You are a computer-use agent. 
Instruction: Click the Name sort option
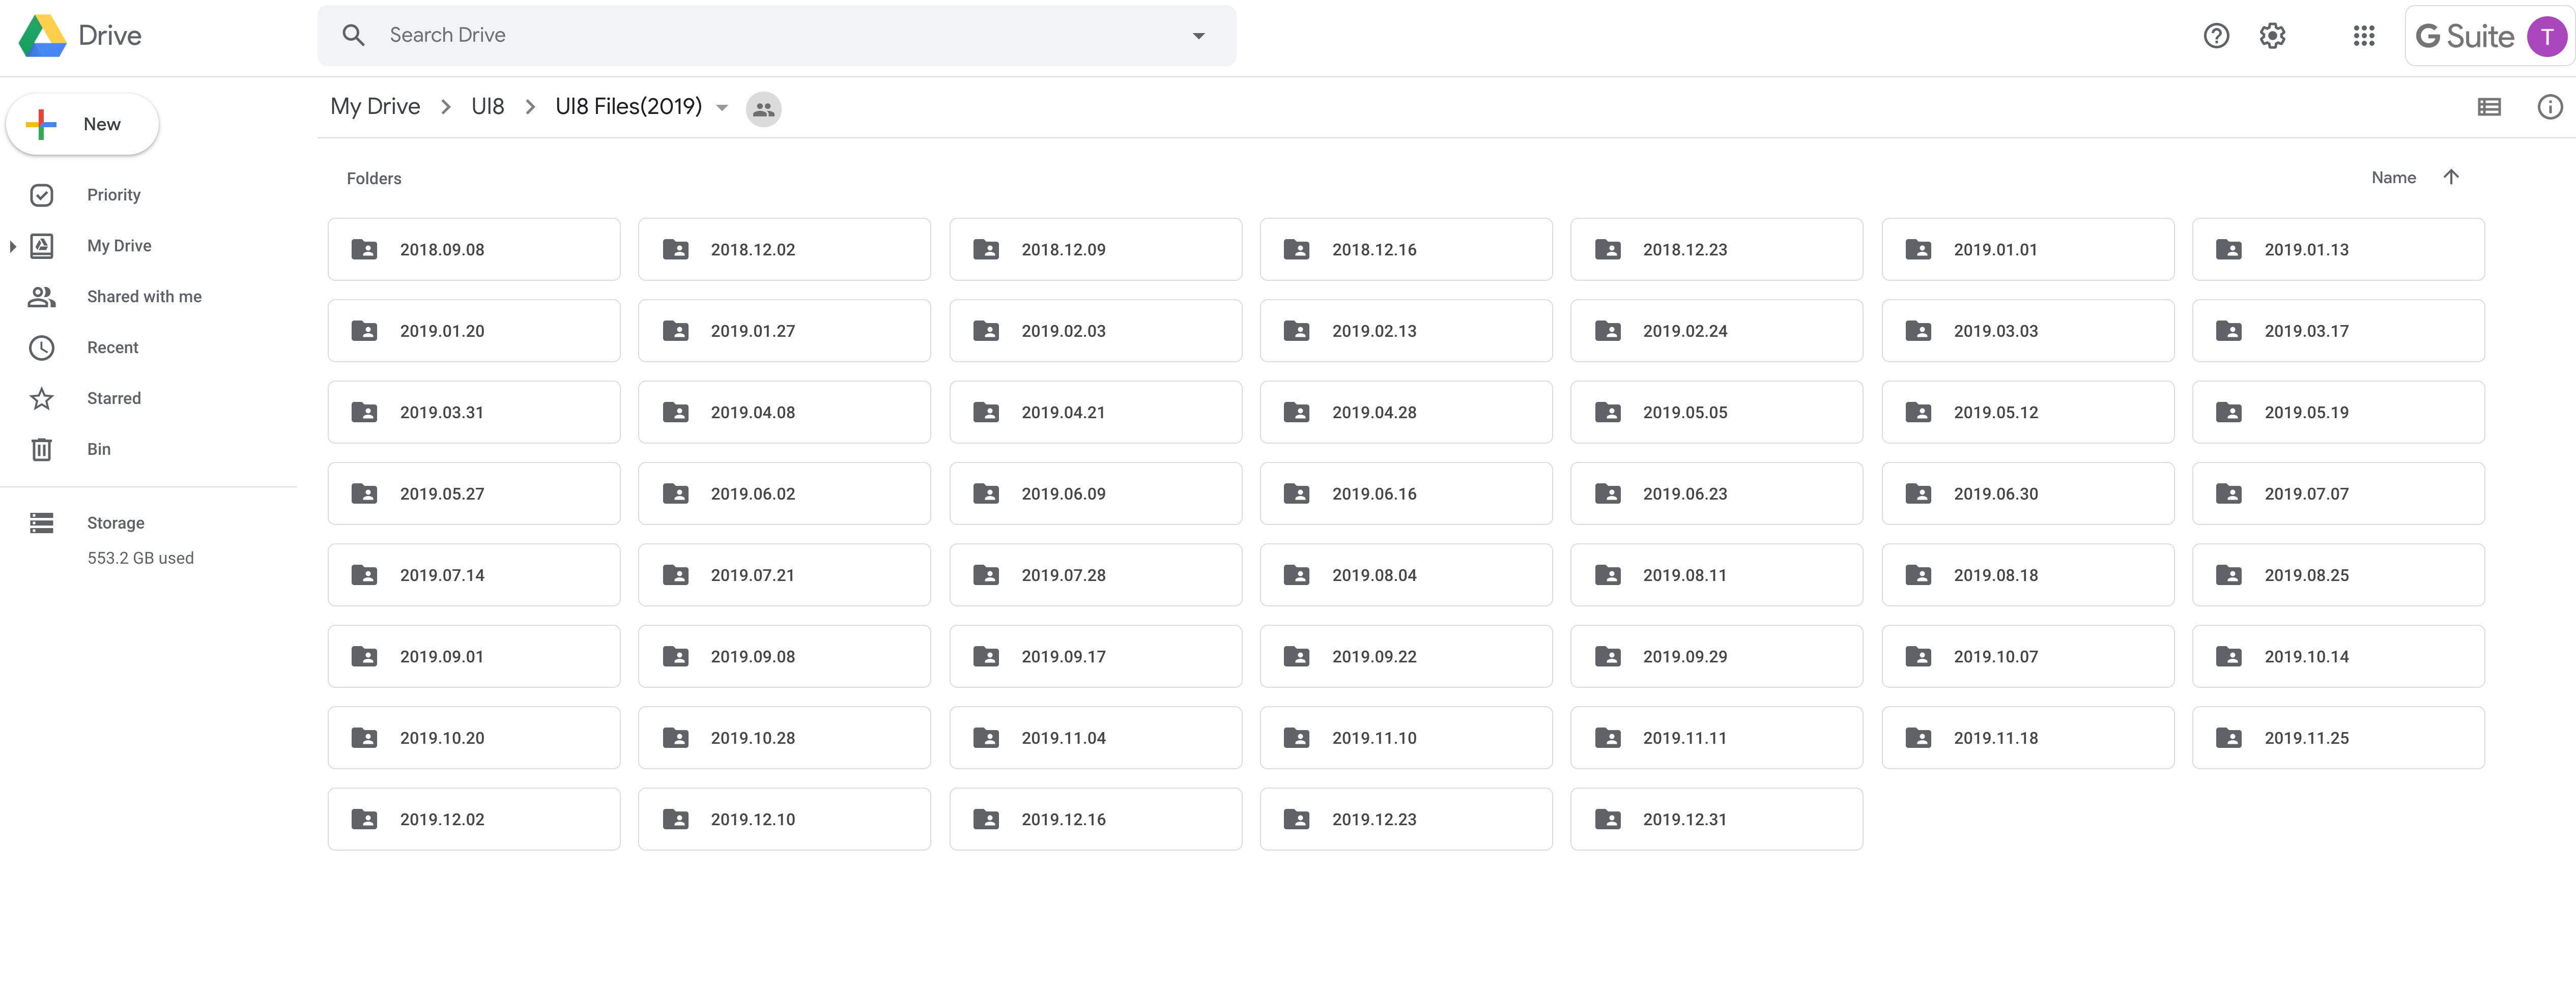[2393, 178]
